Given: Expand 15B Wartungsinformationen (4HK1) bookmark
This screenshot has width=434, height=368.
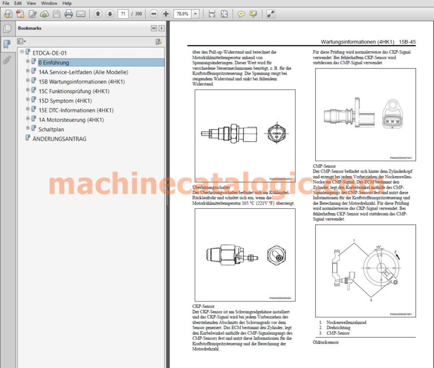Looking at the screenshot, I should pyautogui.click(x=27, y=80).
